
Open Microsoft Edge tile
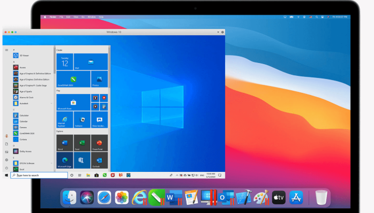pyautogui.click(x=65, y=160)
